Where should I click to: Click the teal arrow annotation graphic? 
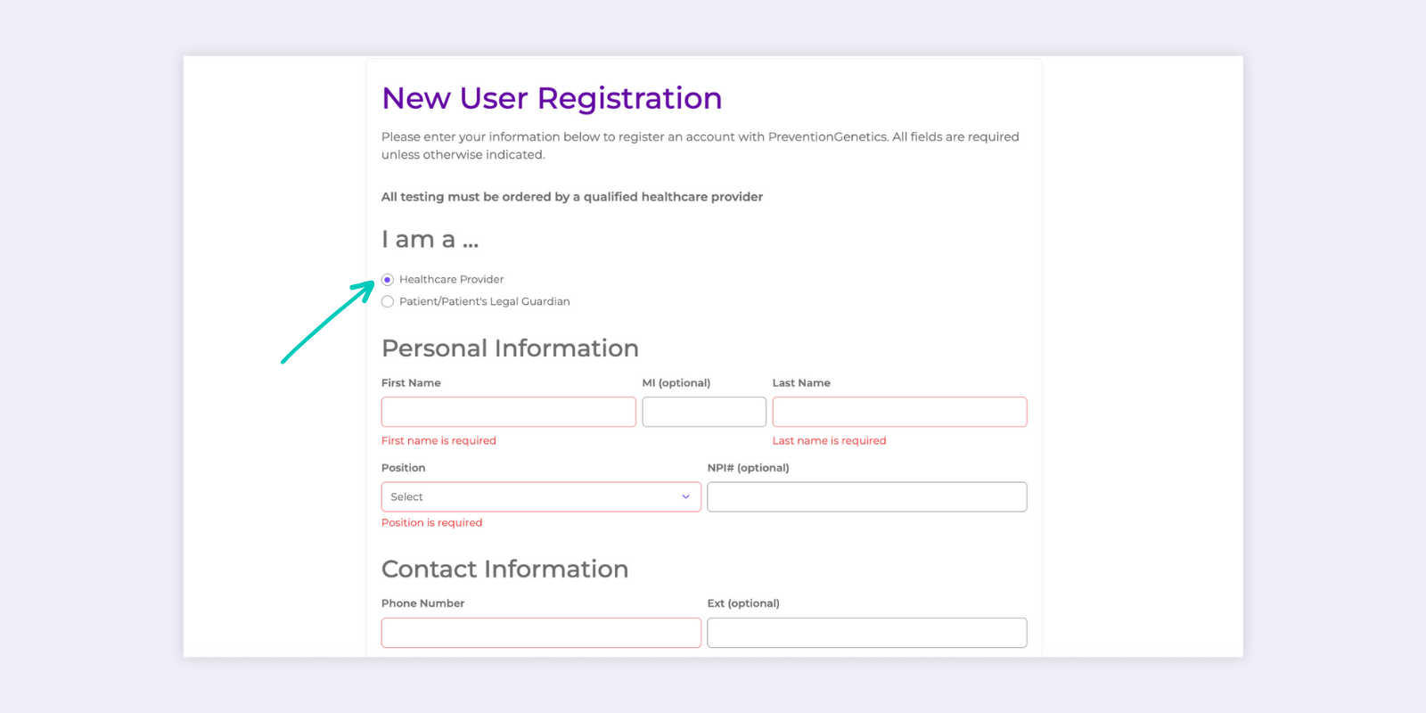pyautogui.click(x=327, y=323)
